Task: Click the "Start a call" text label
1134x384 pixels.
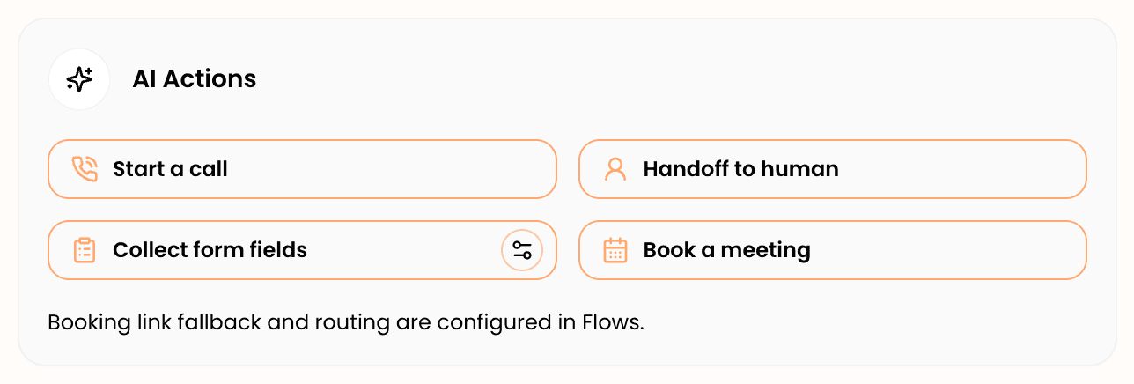Action: point(170,169)
